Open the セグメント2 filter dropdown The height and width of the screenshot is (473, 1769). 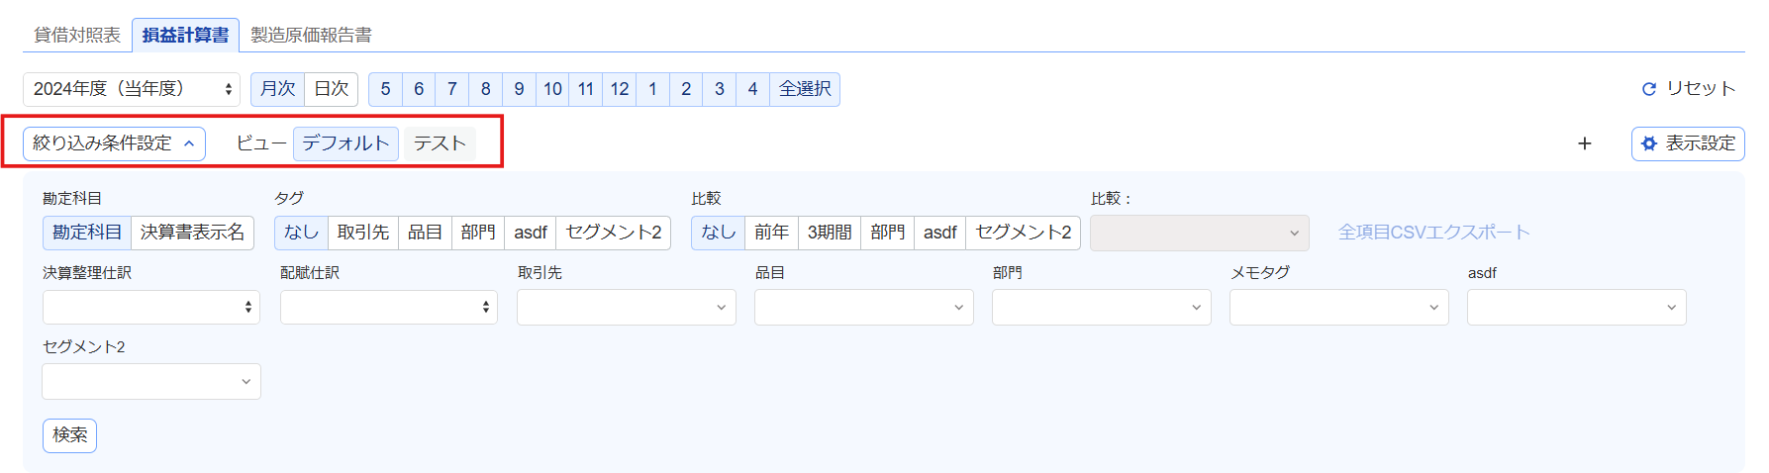coord(151,381)
